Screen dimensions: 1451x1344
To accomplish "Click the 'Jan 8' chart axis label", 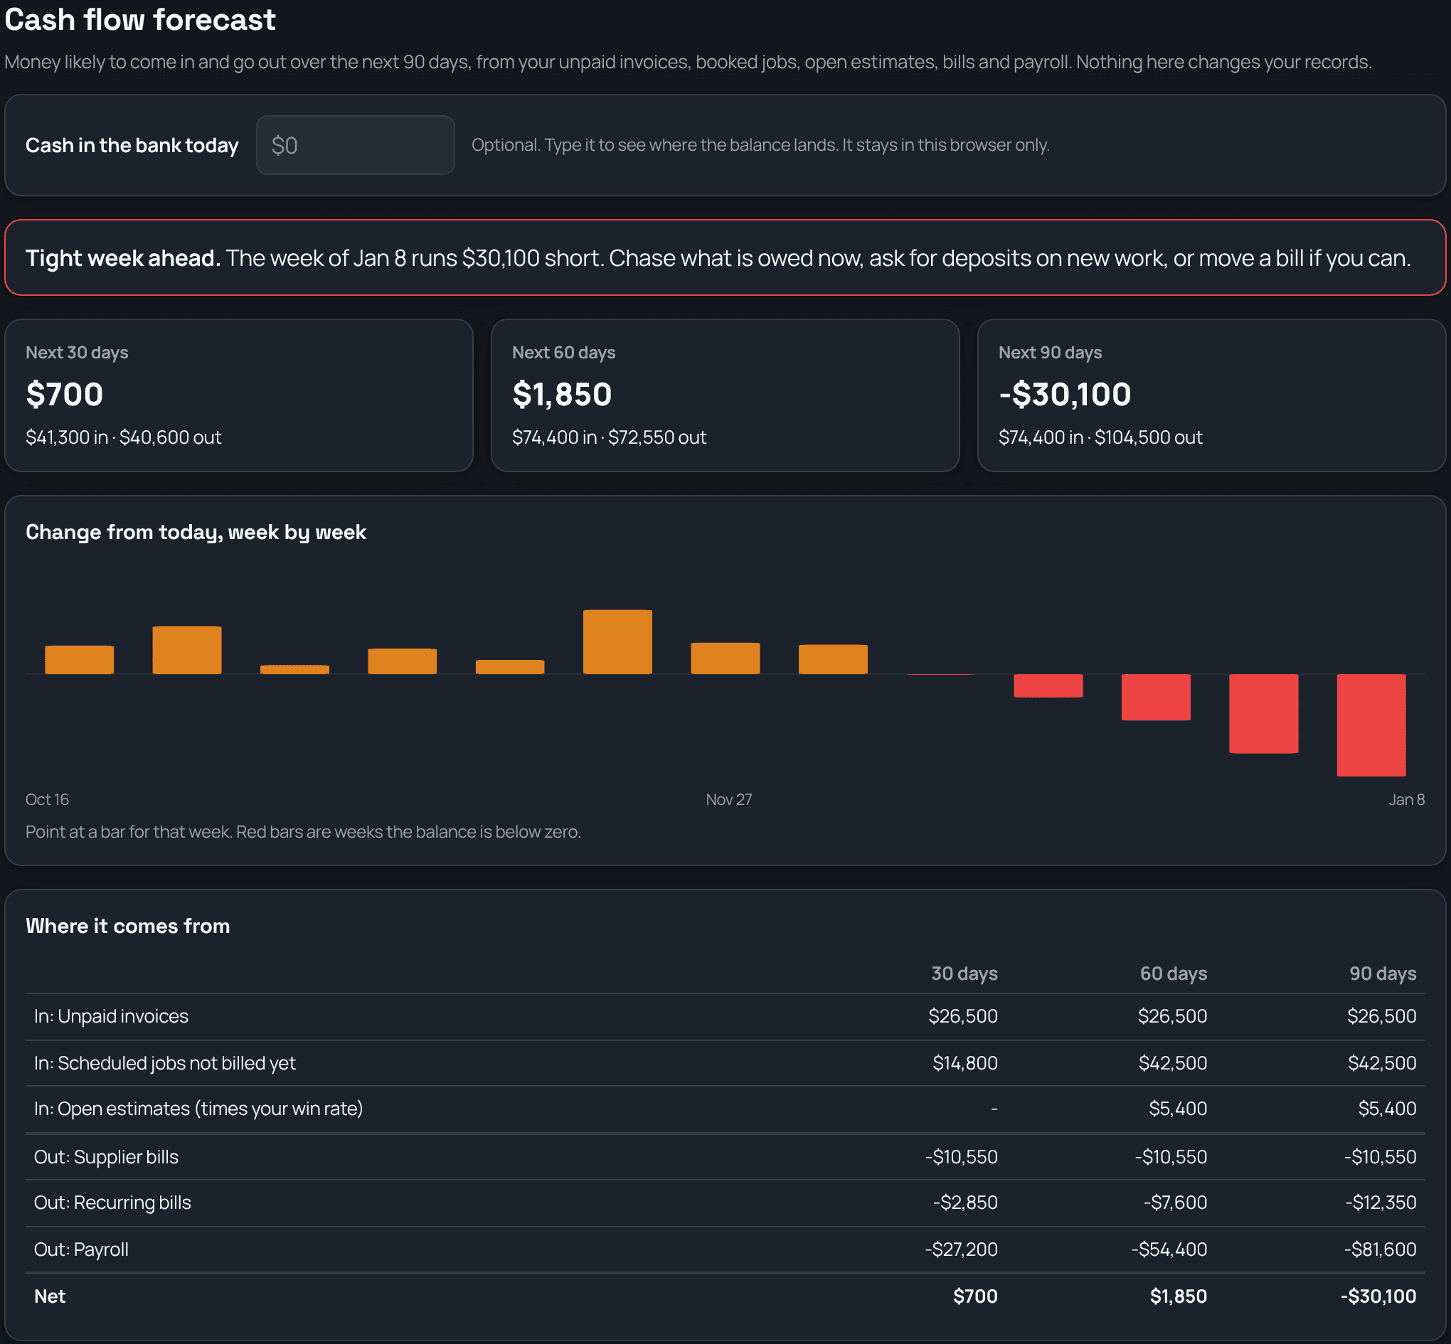I will click(x=1407, y=799).
